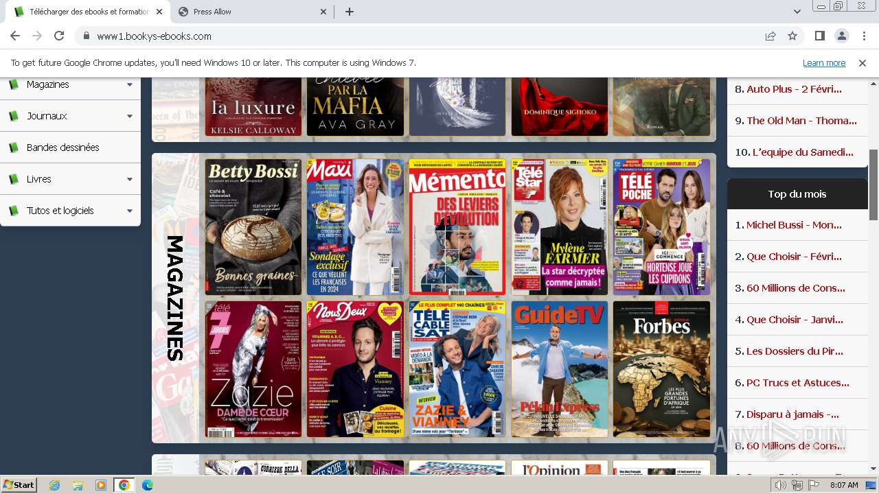Expand the Journaux dropdown arrow
The image size is (879, 494).
[130, 117]
